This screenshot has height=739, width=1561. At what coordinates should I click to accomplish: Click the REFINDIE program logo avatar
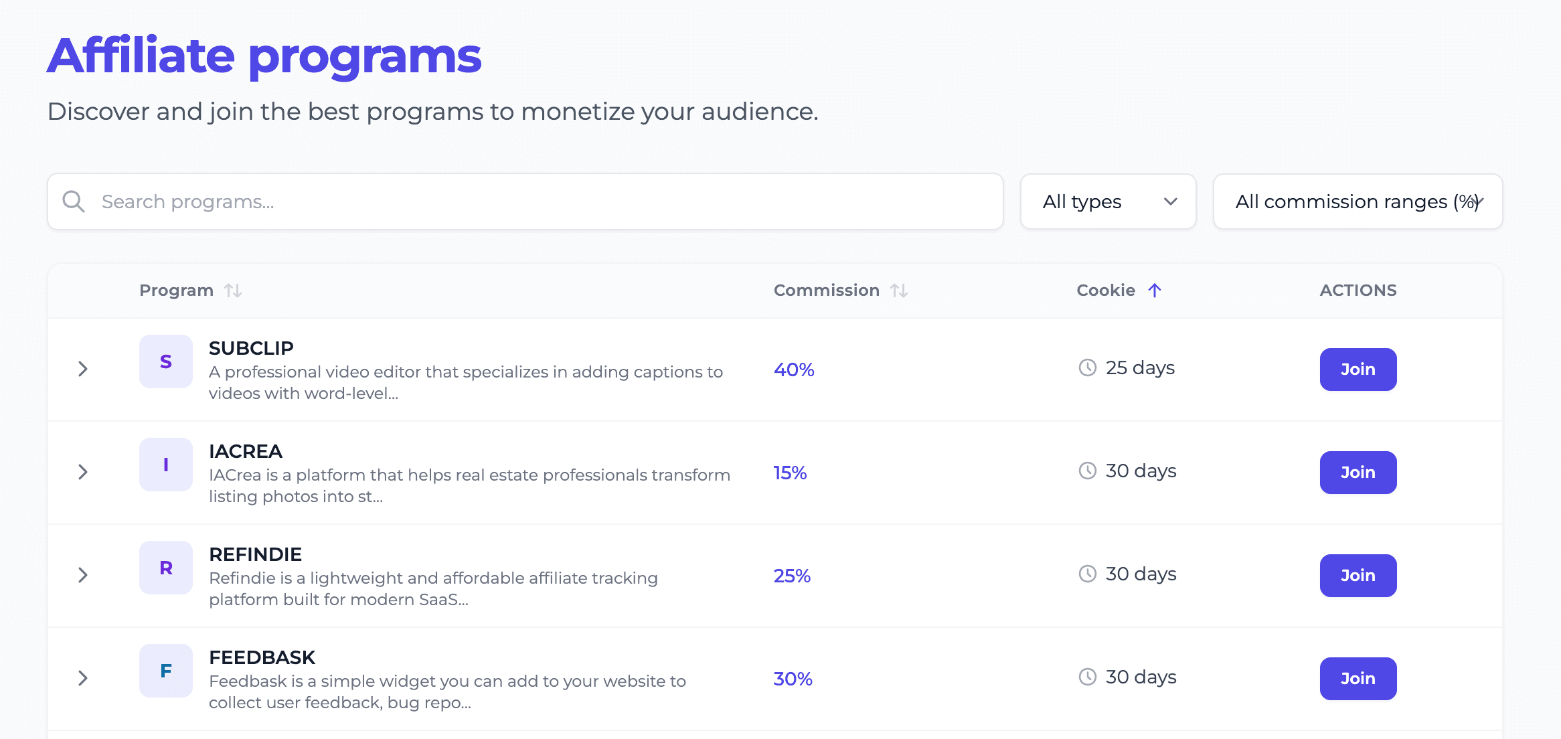tap(165, 567)
